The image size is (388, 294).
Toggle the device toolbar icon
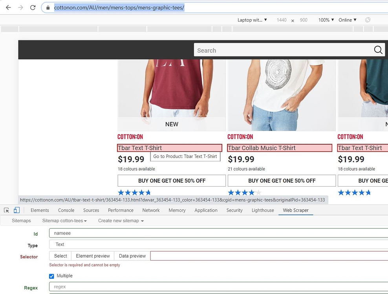click(x=17, y=210)
